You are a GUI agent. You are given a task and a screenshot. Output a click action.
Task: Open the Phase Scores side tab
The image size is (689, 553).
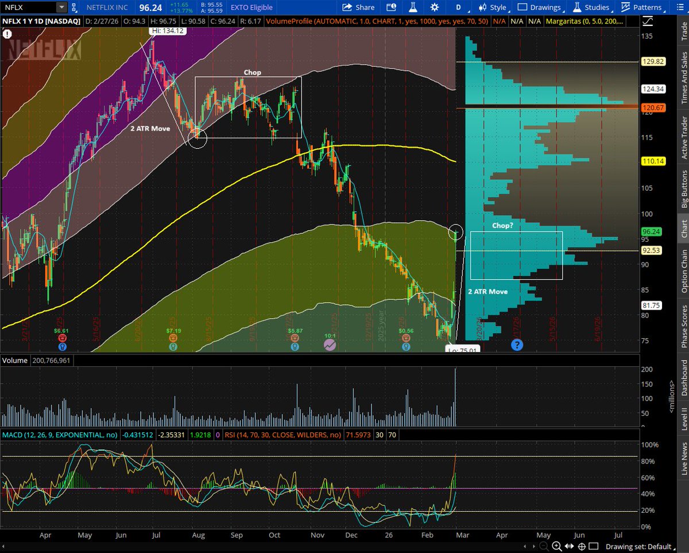tap(683, 326)
